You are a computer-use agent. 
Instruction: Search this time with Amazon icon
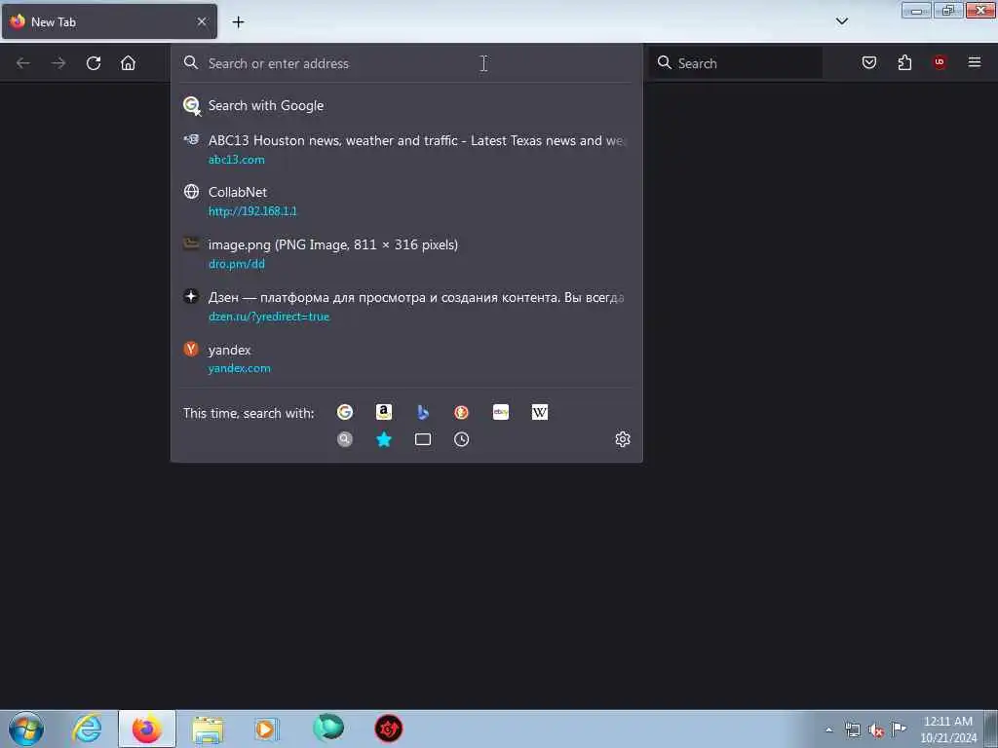(384, 412)
